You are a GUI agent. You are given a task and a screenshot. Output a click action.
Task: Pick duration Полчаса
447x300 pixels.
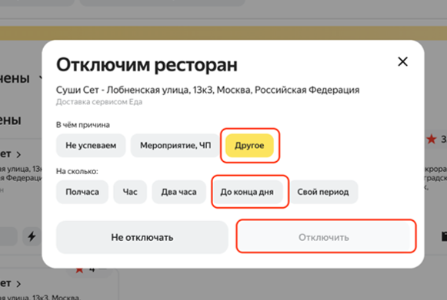click(82, 192)
